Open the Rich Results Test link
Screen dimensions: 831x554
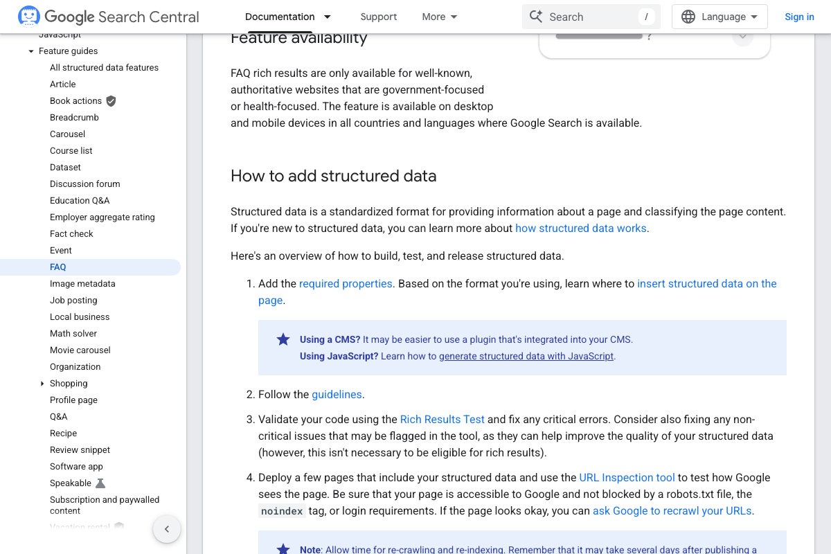click(442, 420)
